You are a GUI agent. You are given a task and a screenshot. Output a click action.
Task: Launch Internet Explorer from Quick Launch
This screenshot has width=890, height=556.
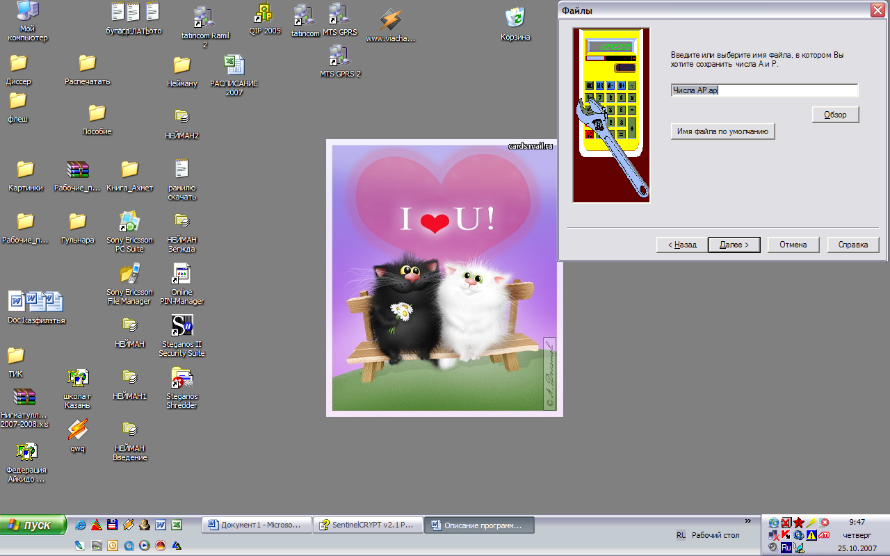[80, 525]
